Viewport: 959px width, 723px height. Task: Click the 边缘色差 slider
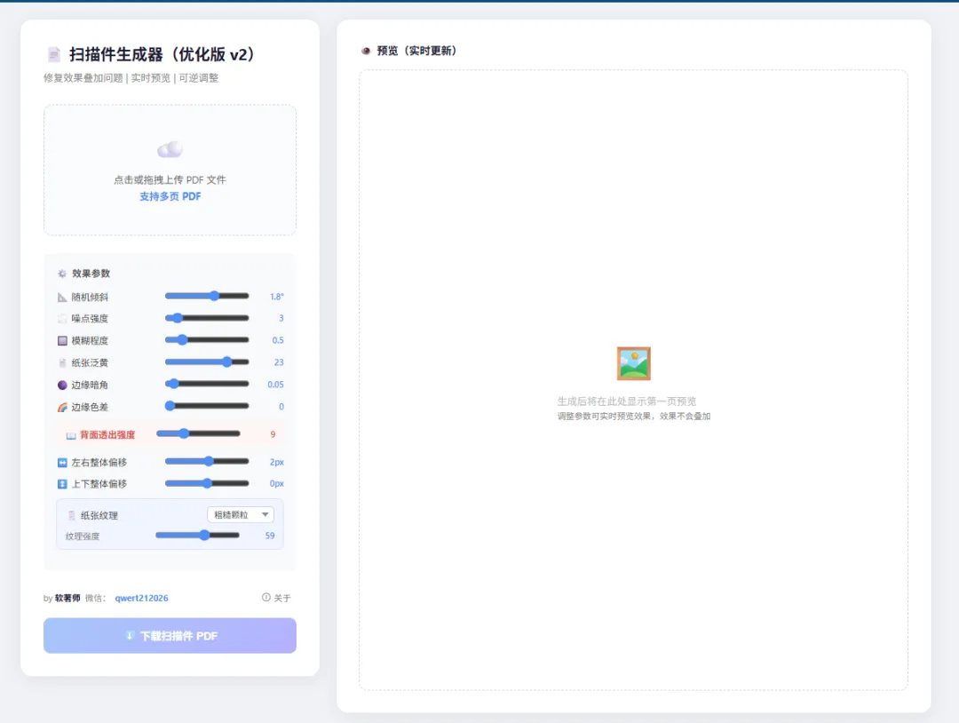(x=207, y=406)
